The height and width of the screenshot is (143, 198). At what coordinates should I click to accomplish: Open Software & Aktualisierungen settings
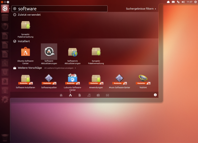pos(72,56)
